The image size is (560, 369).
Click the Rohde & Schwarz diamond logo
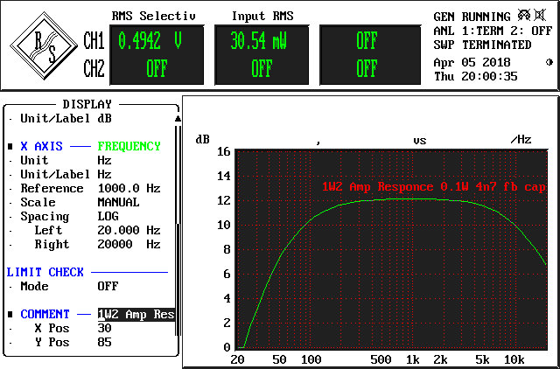[x=44, y=46]
